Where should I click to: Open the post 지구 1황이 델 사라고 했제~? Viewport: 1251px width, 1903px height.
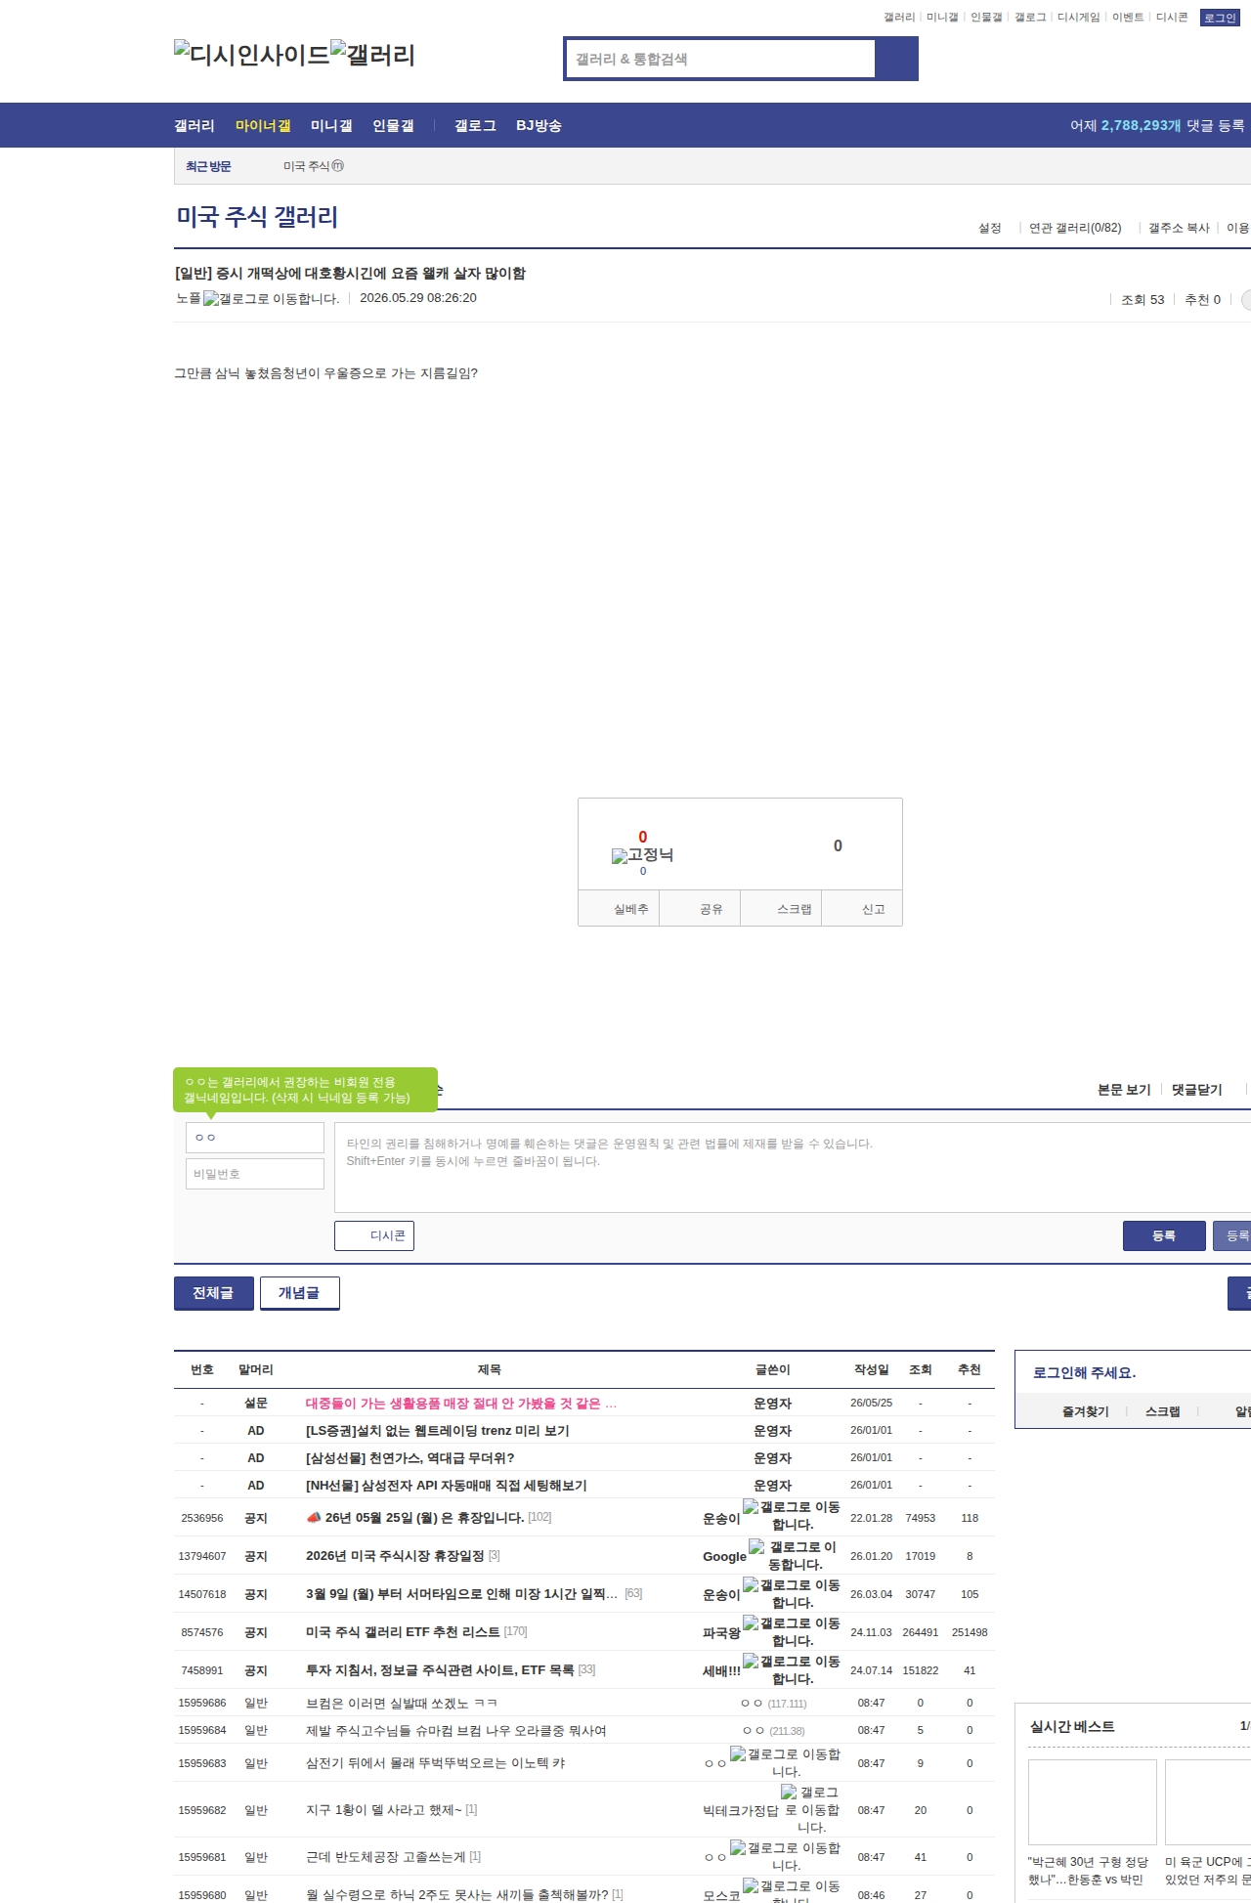384,1809
